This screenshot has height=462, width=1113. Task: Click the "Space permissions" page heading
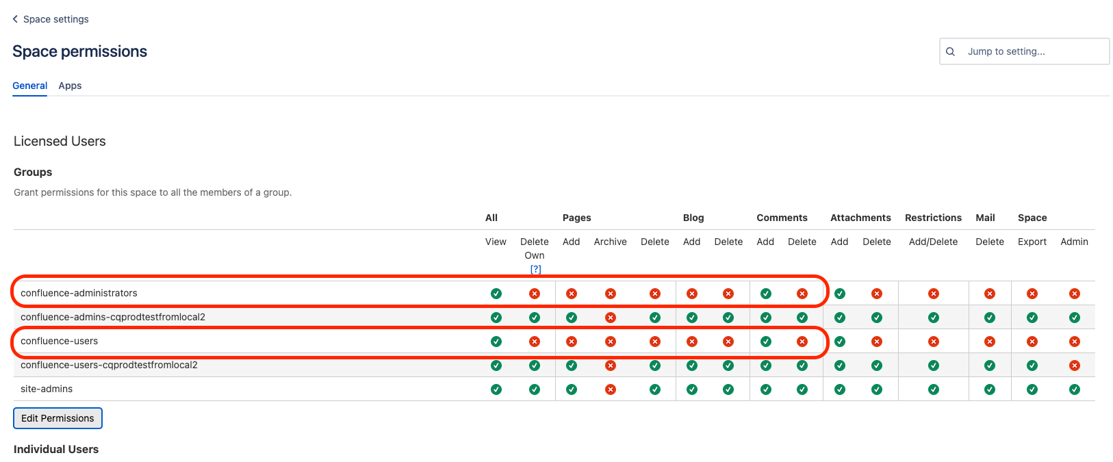(x=80, y=51)
